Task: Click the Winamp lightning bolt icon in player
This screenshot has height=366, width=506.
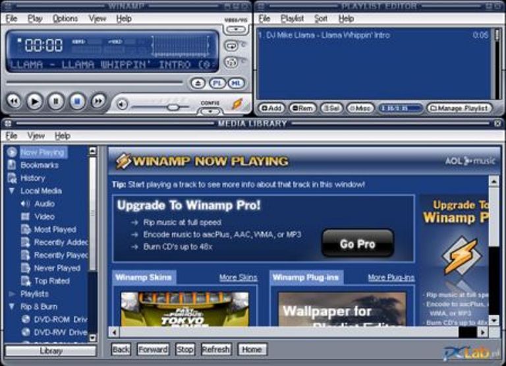Action: pyautogui.click(x=237, y=104)
